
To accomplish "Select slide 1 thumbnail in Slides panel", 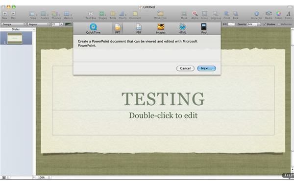I will click(x=15, y=38).
